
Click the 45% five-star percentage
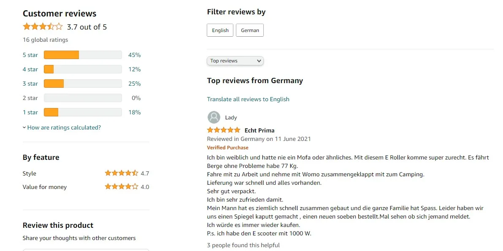pos(135,55)
